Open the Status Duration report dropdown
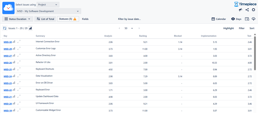The width and height of the screenshot is (258, 113). (x=18, y=19)
